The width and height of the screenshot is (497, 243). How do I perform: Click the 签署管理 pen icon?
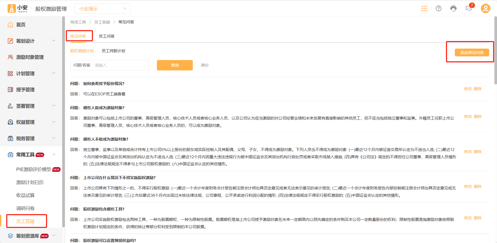(x=10, y=106)
